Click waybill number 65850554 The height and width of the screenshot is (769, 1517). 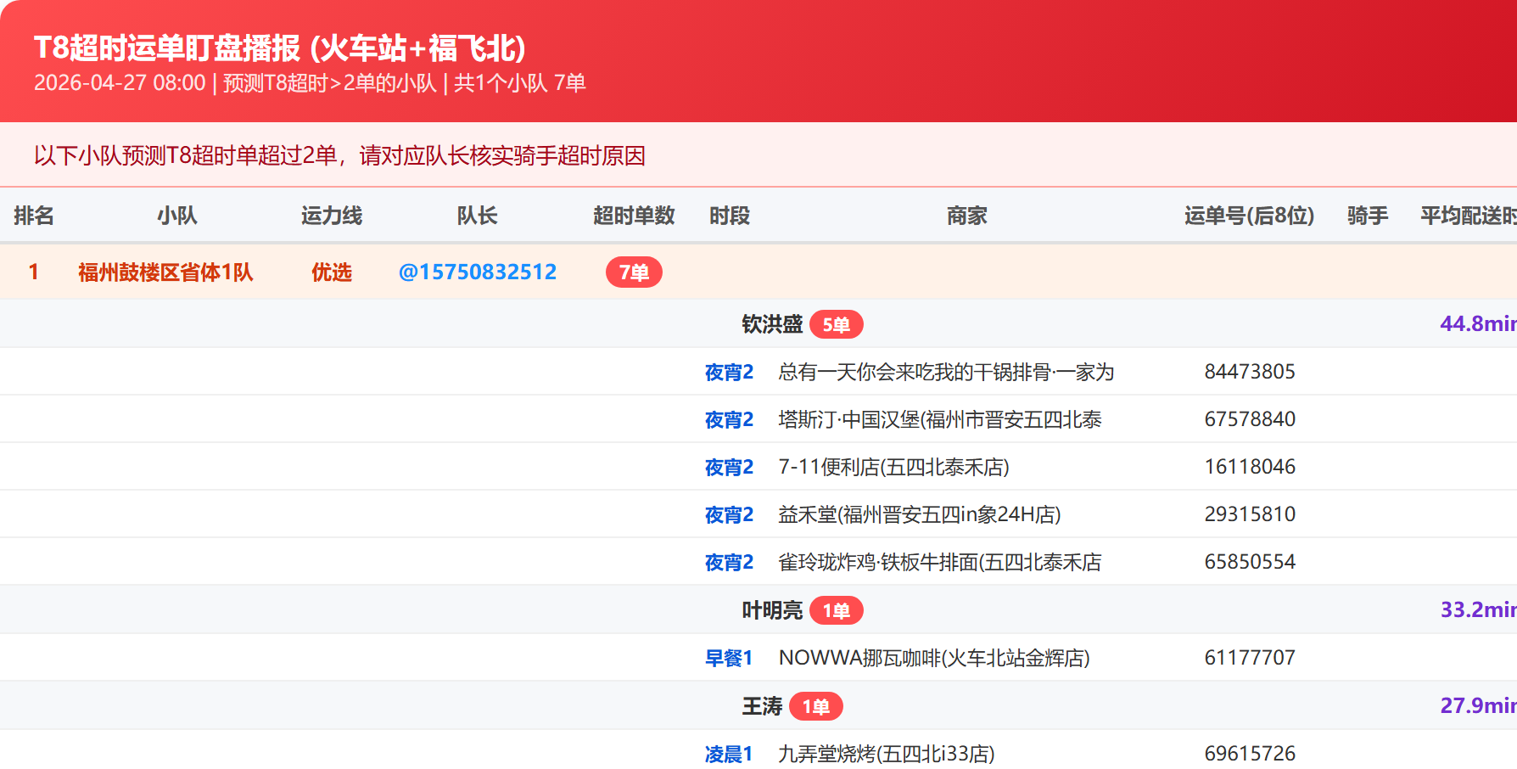coord(1250,562)
